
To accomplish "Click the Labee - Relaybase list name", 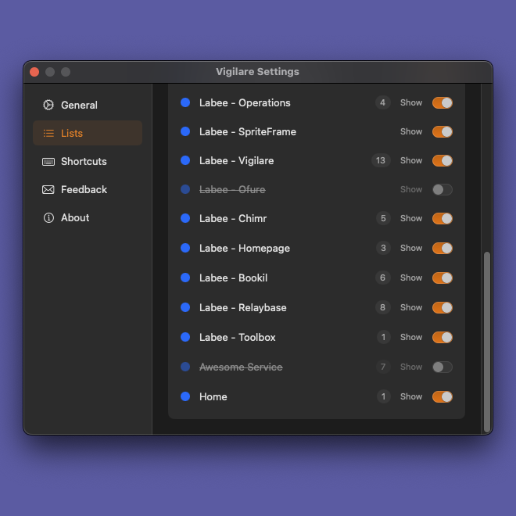I will tap(243, 308).
